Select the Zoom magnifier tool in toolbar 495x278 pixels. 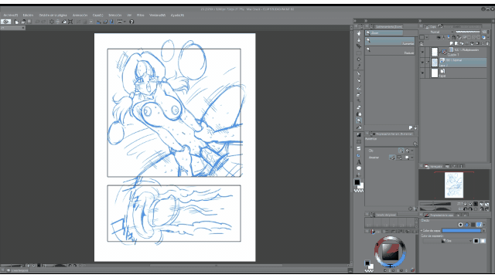(x=359, y=120)
